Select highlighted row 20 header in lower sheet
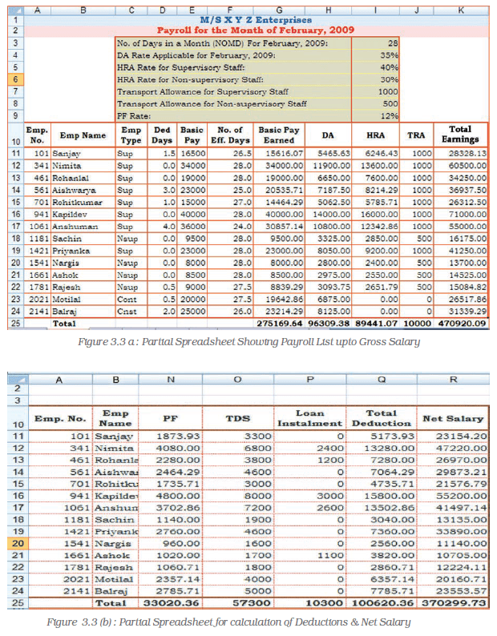 [18, 543]
